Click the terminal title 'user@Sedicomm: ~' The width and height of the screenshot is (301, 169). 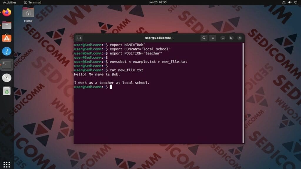159,38
